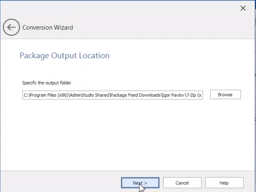Close the Conversion Wizard with the X

pos(243,8)
